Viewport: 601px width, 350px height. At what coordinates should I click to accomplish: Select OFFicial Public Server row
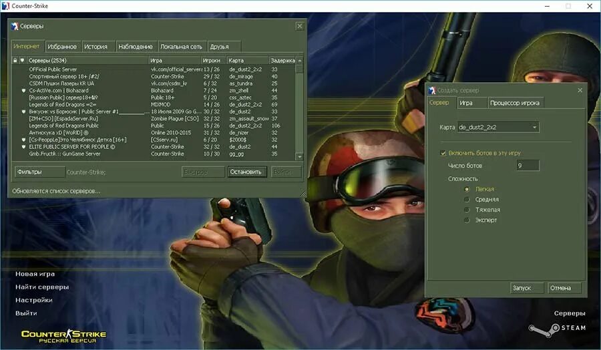(154, 69)
